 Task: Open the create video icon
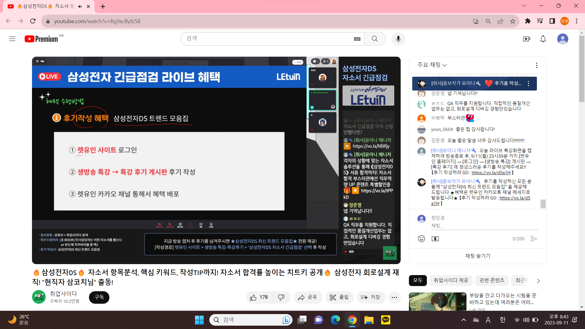point(526,39)
